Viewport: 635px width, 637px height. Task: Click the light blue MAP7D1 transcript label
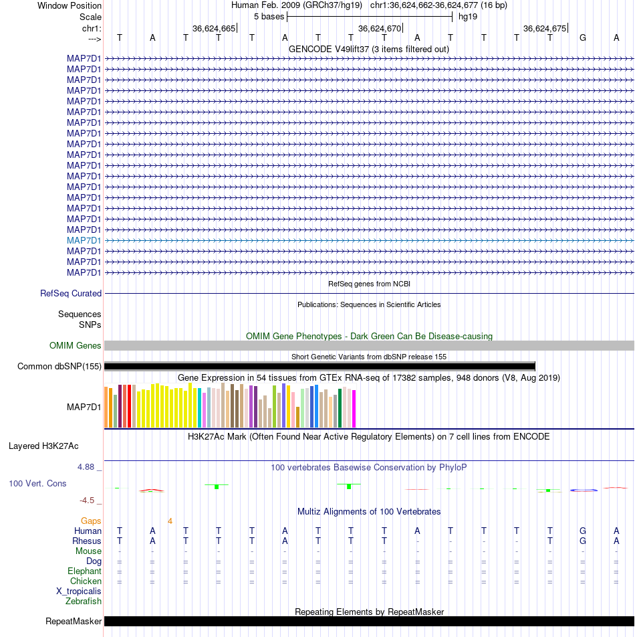tap(84, 240)
